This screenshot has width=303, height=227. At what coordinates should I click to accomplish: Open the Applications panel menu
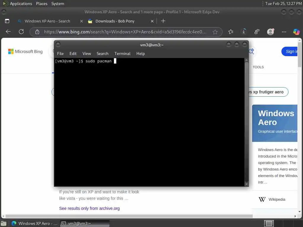click(x=21, y=4)
